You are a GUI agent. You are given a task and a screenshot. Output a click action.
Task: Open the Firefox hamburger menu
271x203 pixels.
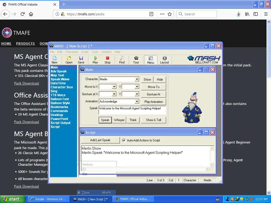(266, 14)
